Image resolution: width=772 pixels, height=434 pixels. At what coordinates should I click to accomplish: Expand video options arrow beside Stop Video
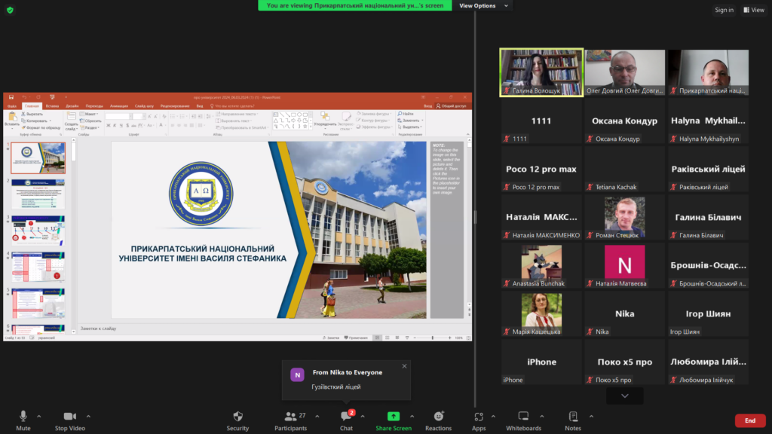pyautogui.click(x=88, y=416)
